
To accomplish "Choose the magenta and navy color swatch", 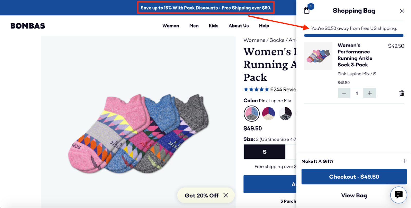I will [268, 113].
